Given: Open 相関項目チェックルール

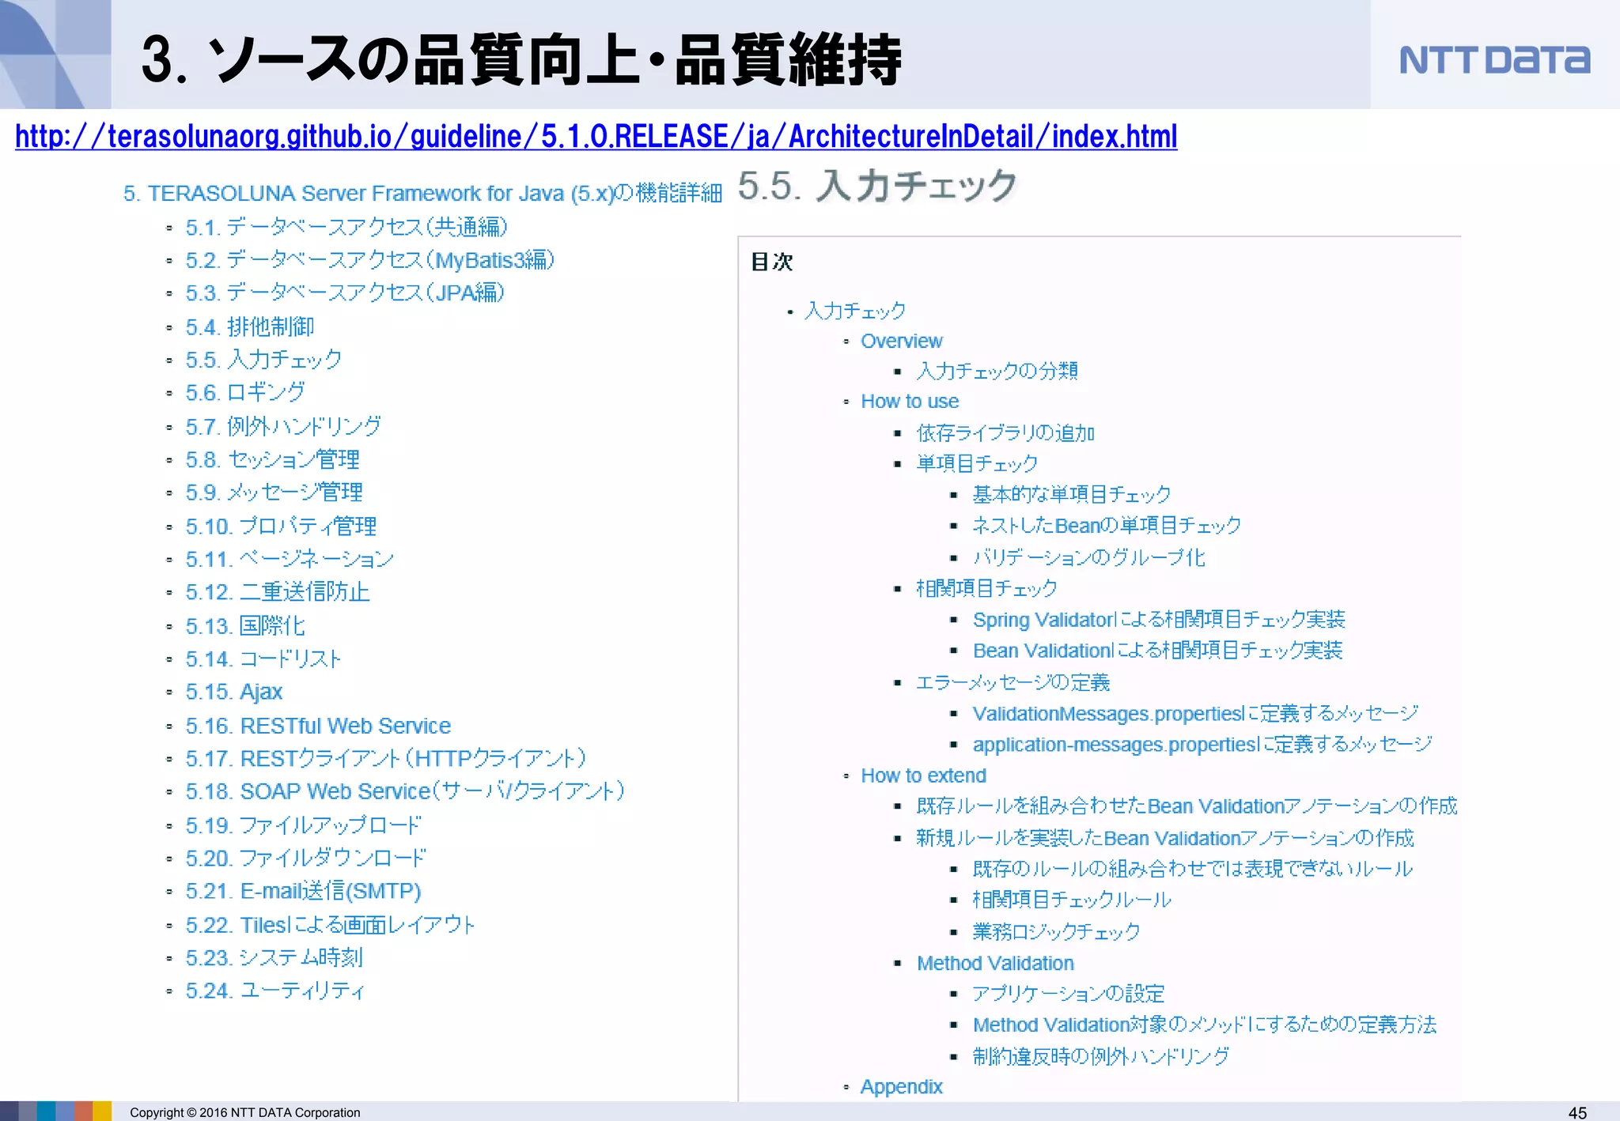Looking at the screenshot, I should 1072,900.
